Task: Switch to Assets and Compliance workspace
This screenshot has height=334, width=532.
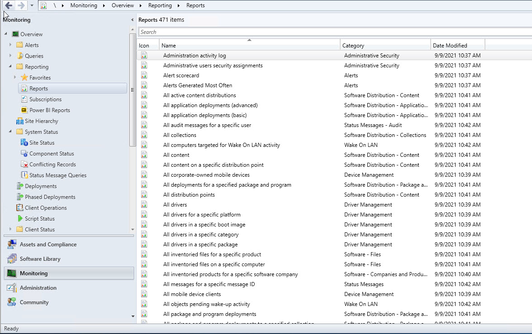Action: coord(48,245)
